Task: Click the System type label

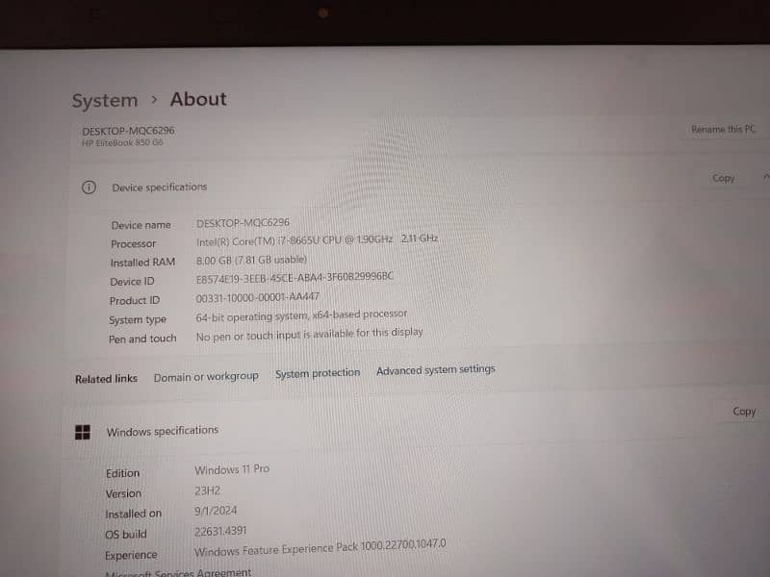Action: coord(138,320)
